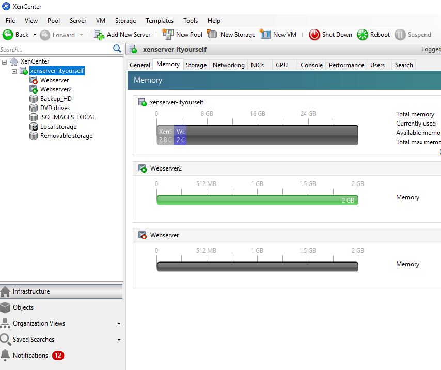This screenshot has width=441, height=370.
Task: Select the stopped Webserver VM icon in tree
Action: pos(34,80)
